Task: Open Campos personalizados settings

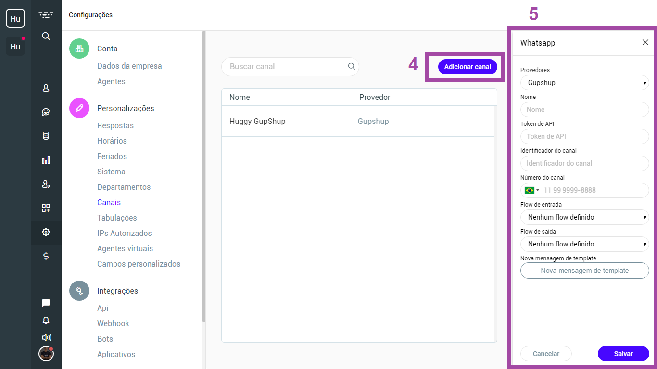Action: click(139, 264)
